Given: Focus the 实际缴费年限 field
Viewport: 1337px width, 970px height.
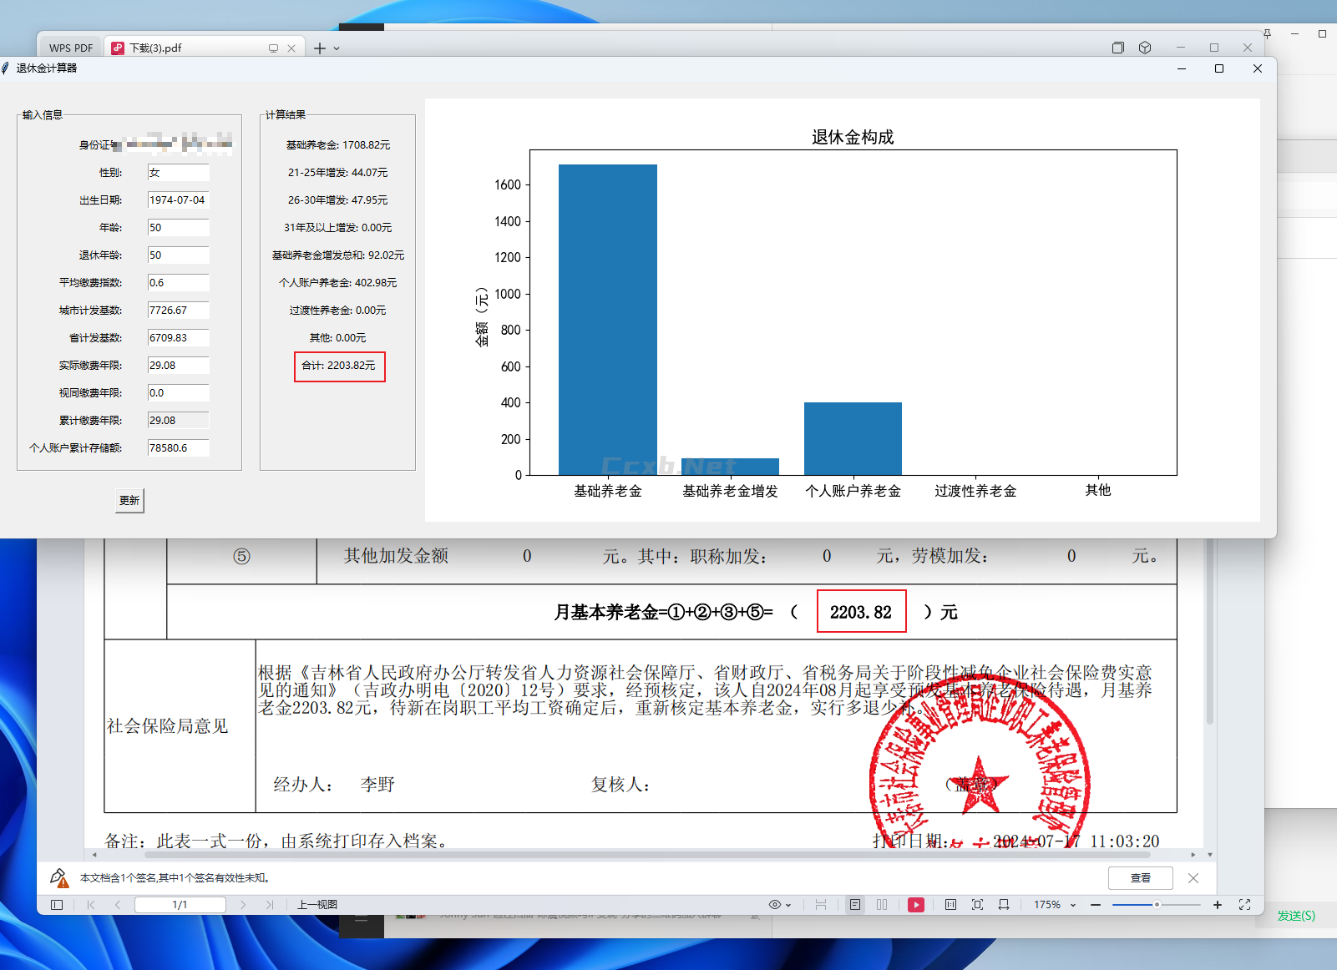Looking at the screenshot, I should tap(179, 366).
